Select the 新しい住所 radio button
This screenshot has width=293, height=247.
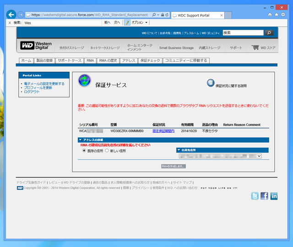(107, 150)
